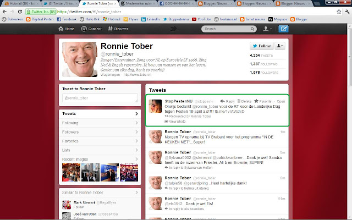Screen dimensions: 352x220
Task: Open the Myspace bookmark
Action: [x=278, y=19]
